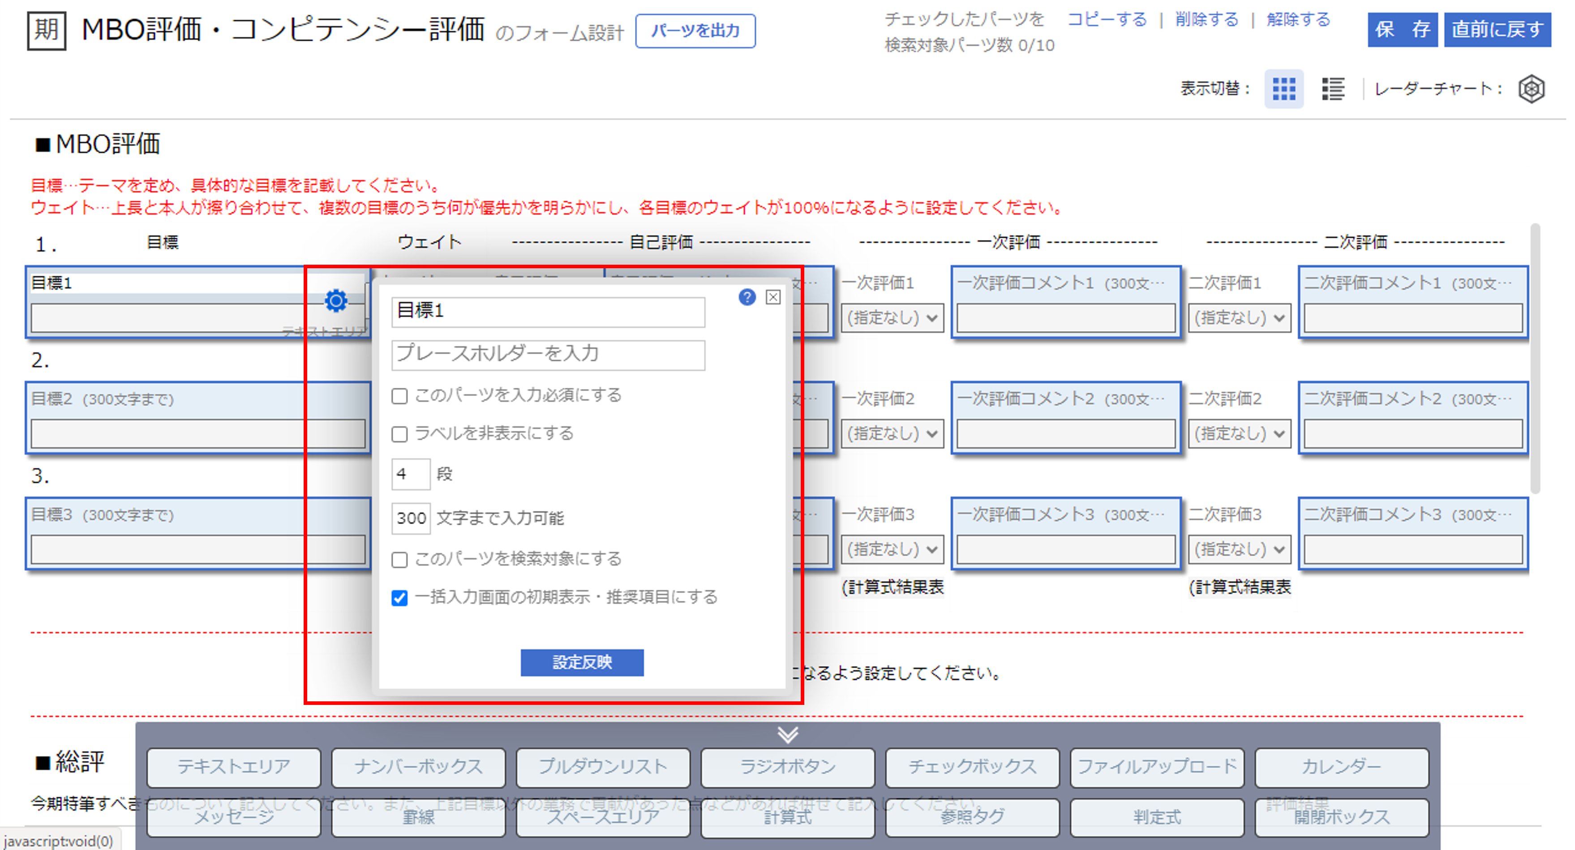Uncheck 一括入力画面の初期表示・推奨項目にする
1575x850 pixels.
coord(400,599)
